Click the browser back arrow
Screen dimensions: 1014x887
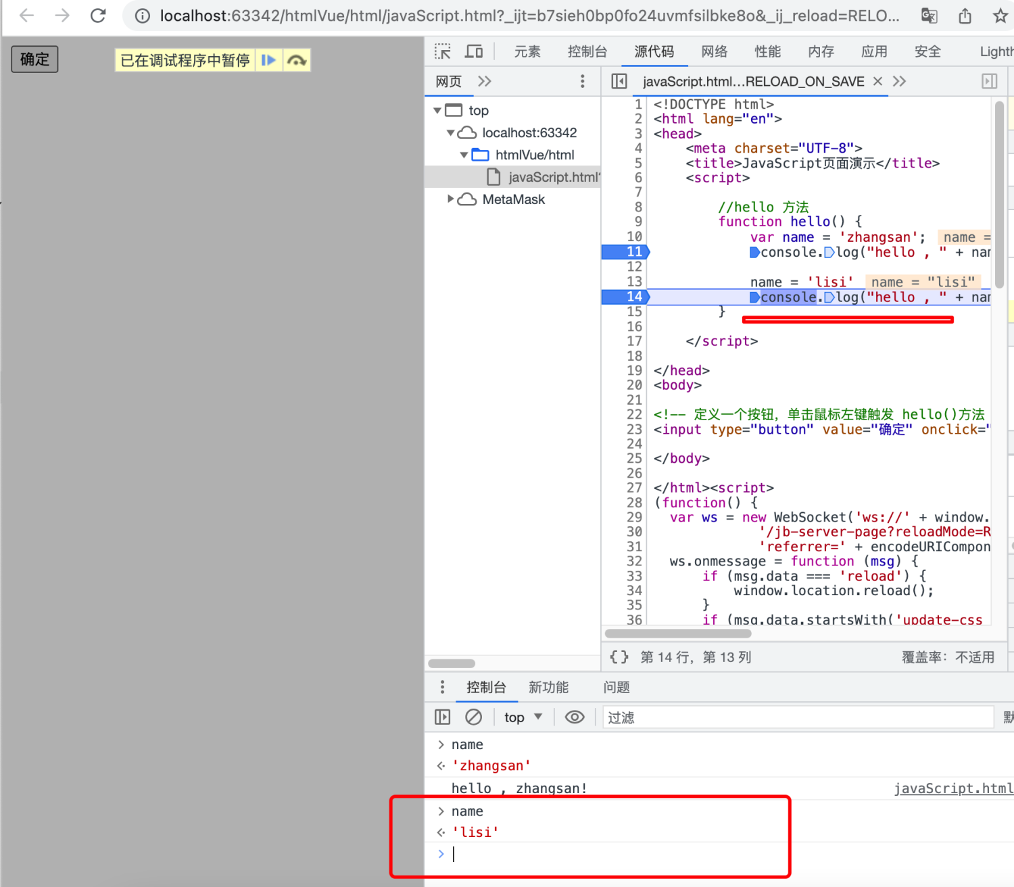(x=26, y=16)
